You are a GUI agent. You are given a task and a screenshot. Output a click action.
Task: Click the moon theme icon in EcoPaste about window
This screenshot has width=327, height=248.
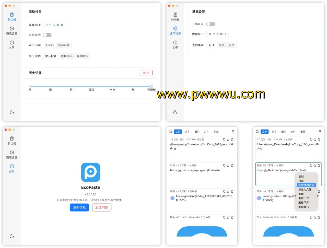pyautogui.click(x=12, y=236)
